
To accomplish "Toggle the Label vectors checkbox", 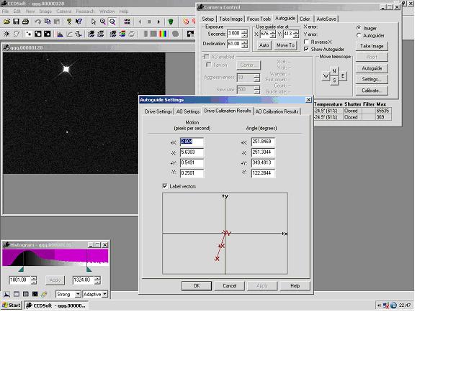I will [x=165, y=186].
